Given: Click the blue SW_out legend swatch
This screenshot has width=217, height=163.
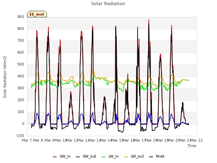Looking at the screenshot, I should (x=78, y=157).
